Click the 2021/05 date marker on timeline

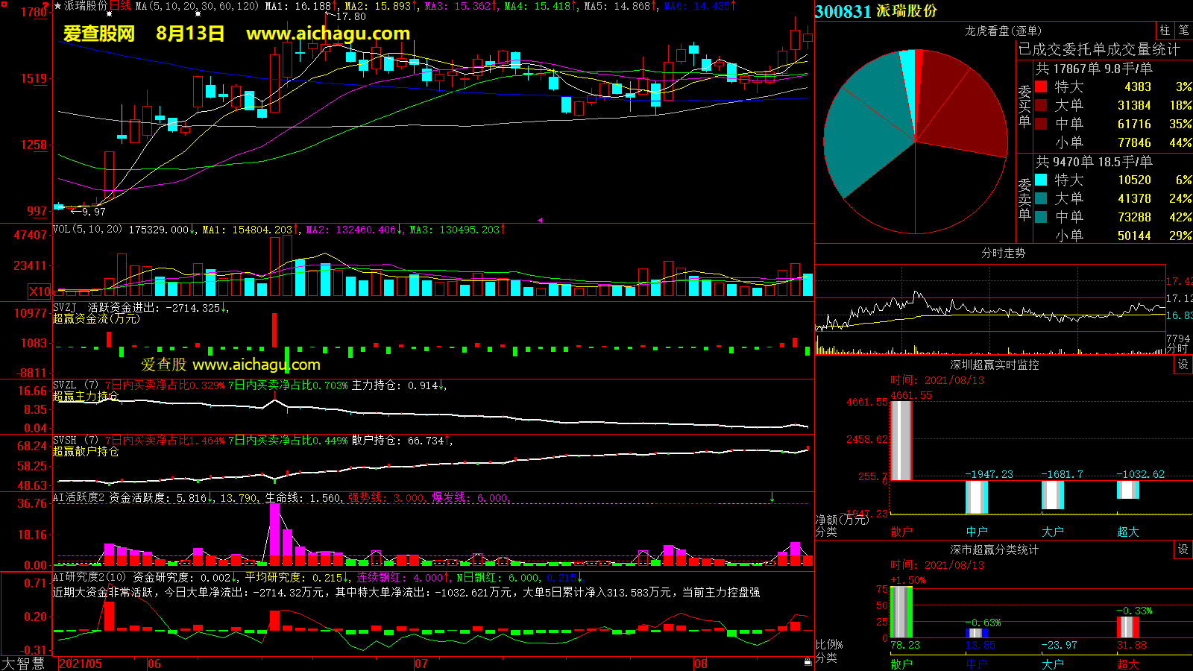click(x=81, y=664)
